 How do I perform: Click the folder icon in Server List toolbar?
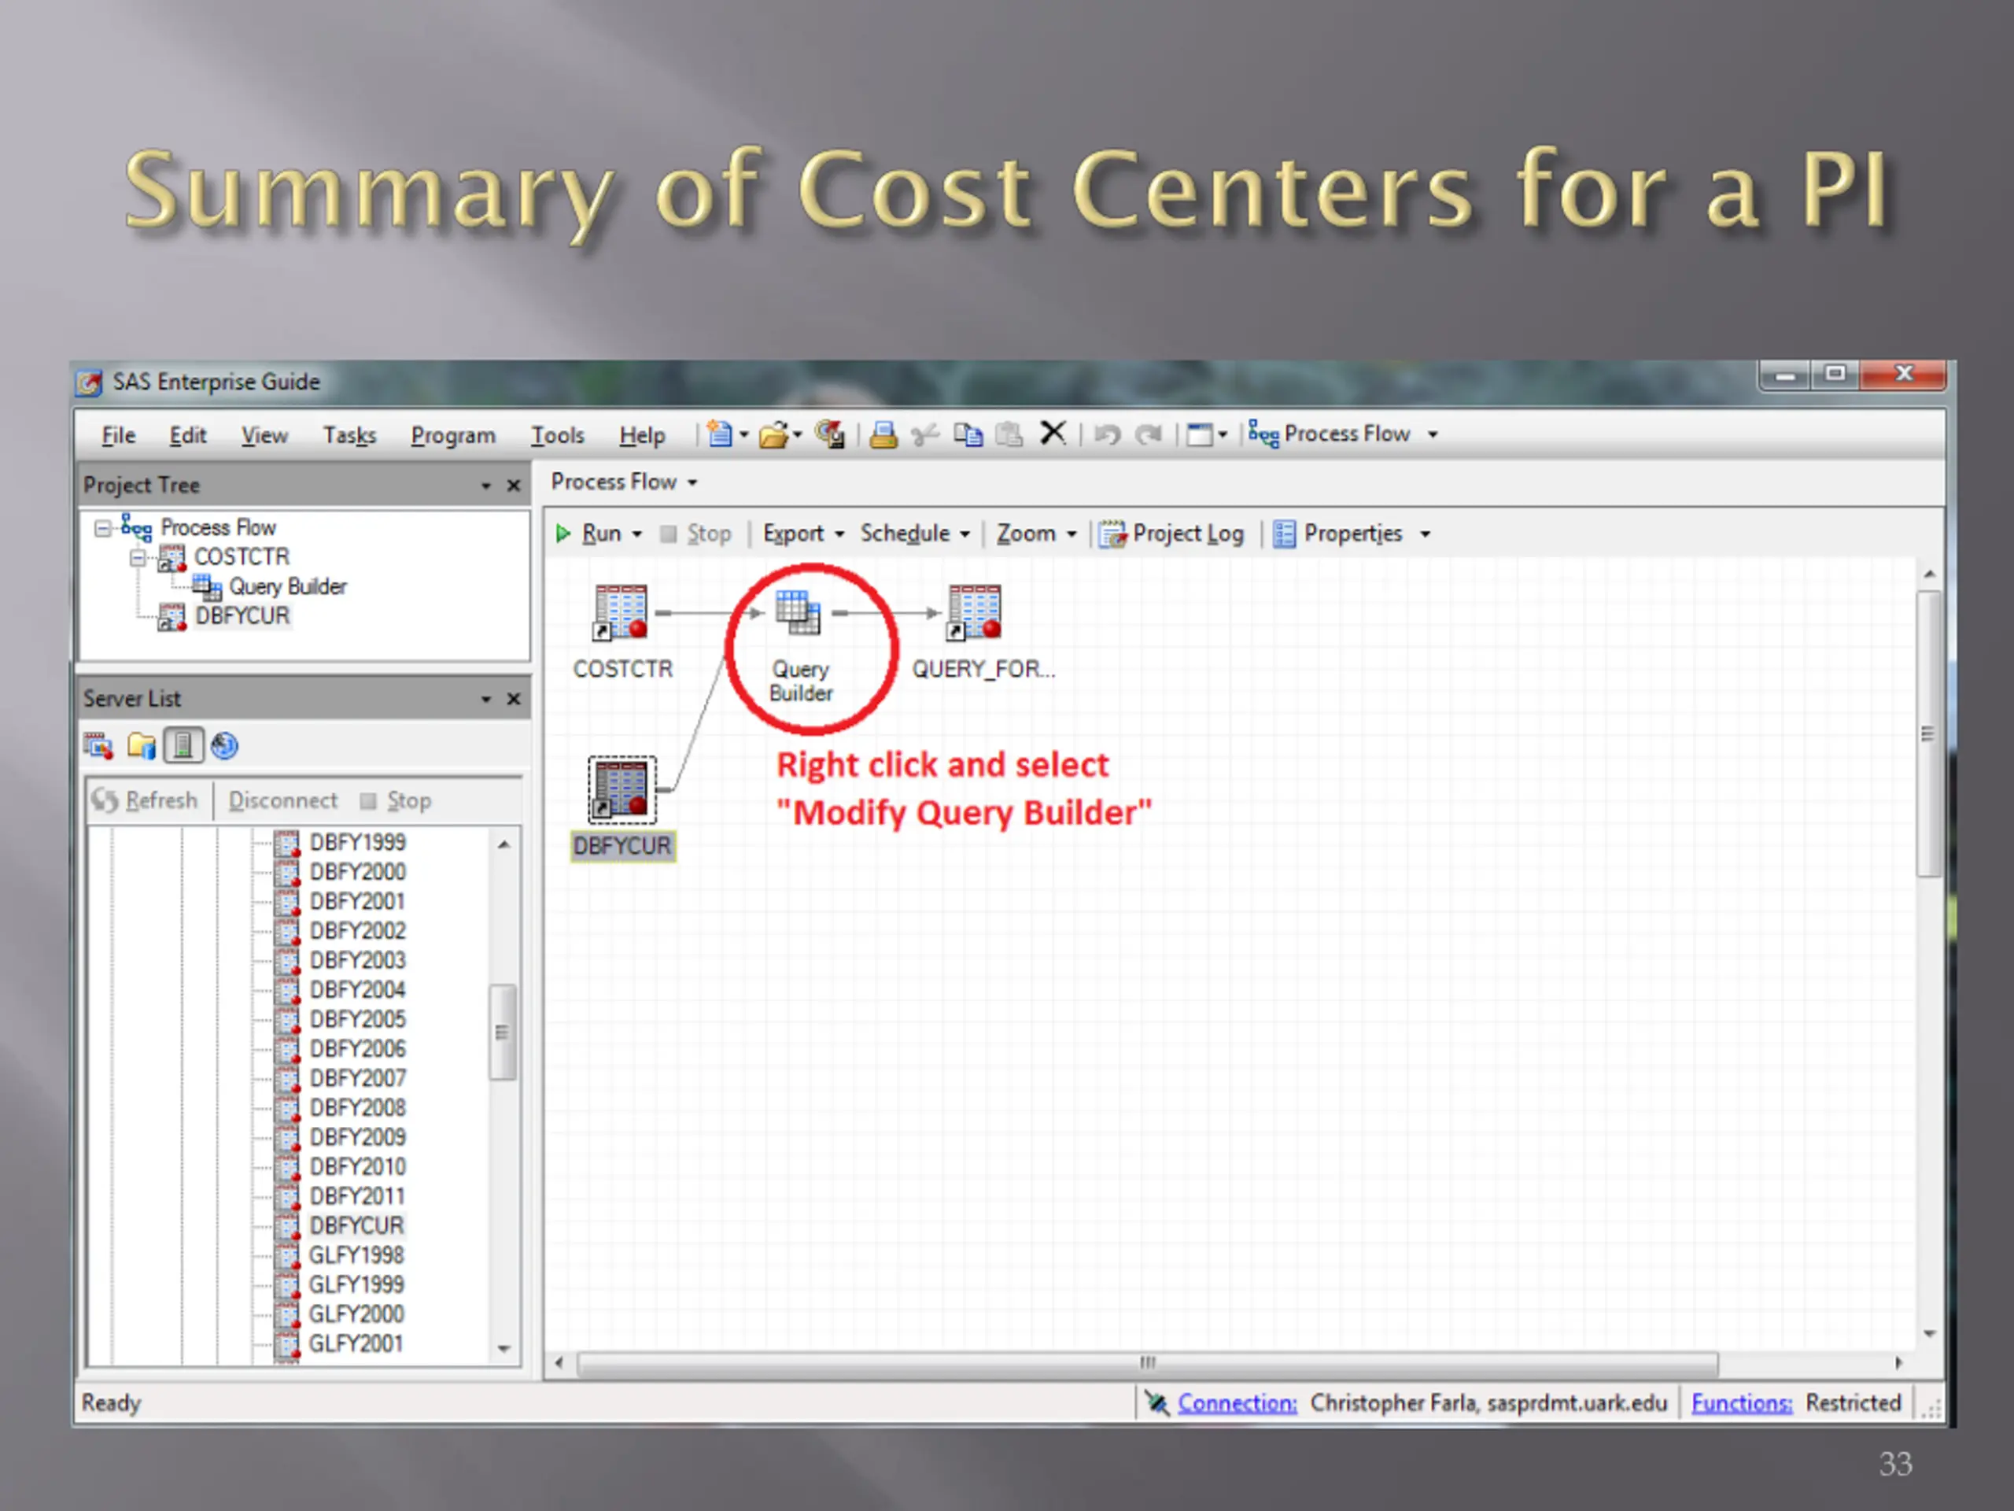pos(141,746)
